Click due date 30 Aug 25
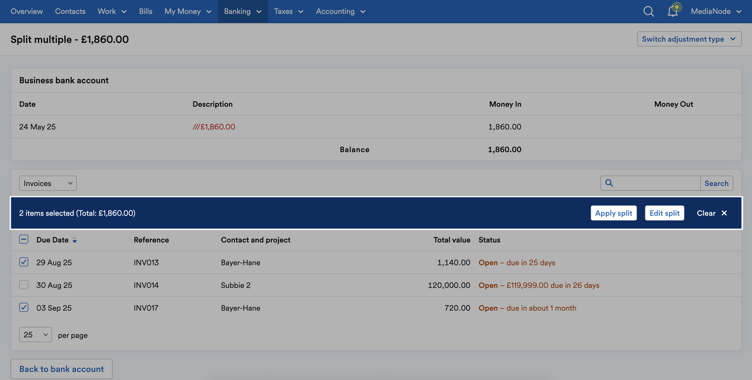The width and height of the screenshot is (752, 380). (54, 285)
